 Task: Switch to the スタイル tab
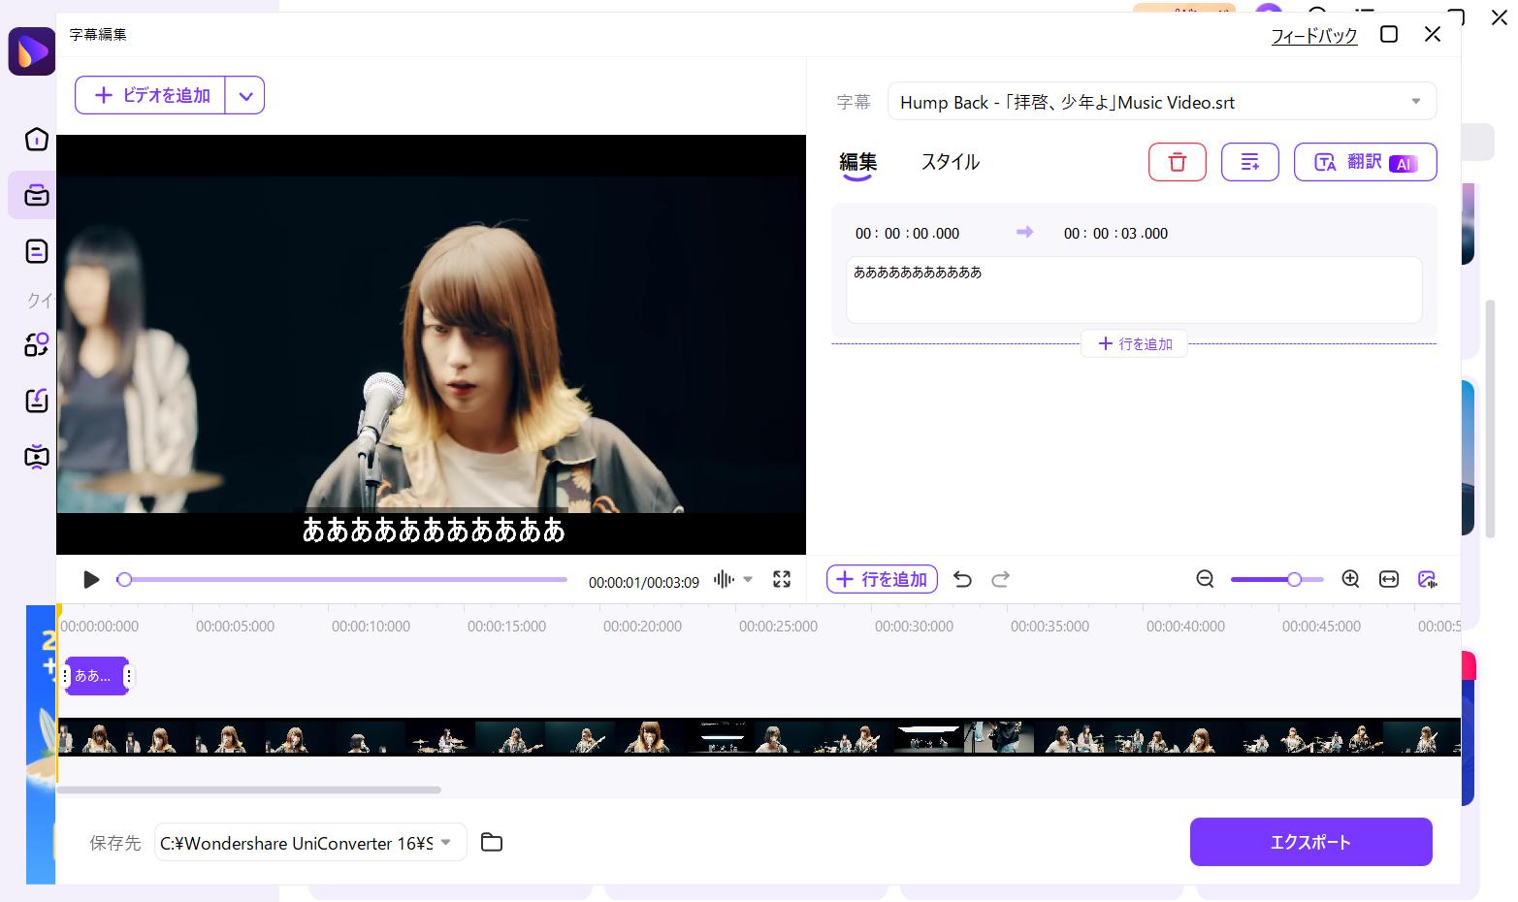point(950,162)
